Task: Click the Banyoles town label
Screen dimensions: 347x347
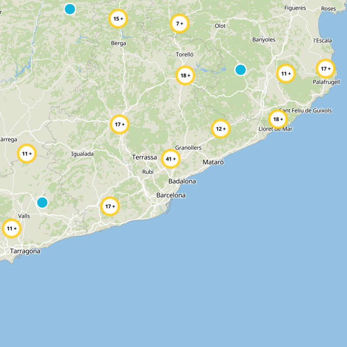Action: click(x=264, y=40)
